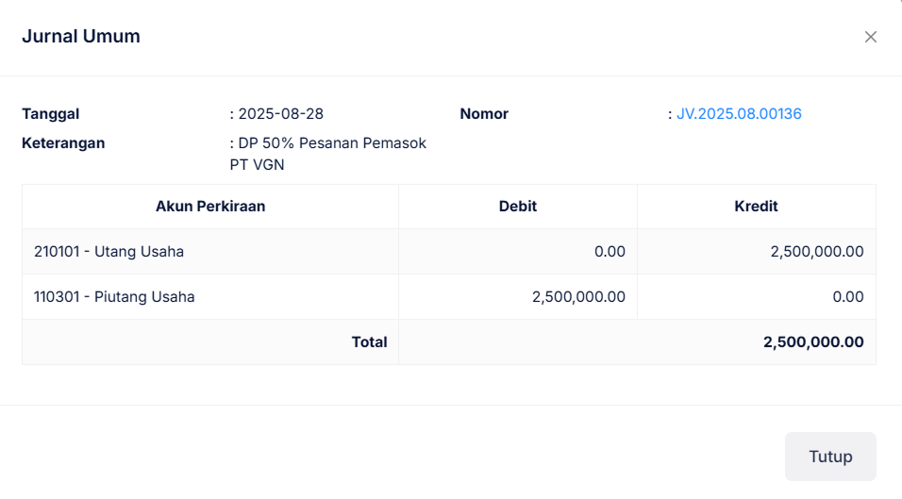Click the DP 50% Pesanan Pemasok description
Viewport: 902px width, 499px height.
tap(332, 143)
